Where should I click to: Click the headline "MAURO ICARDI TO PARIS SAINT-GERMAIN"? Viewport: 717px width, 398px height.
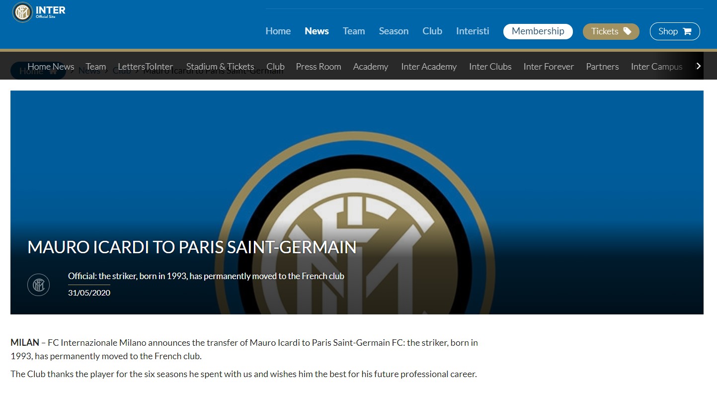coord(192,247)
